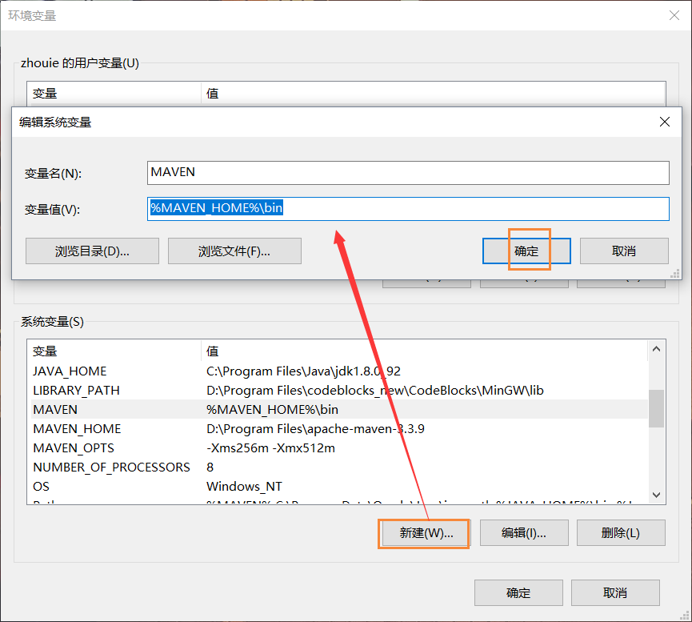Click 编辑(I)... for system variables
Viewport: 692px width, 622px height.
[x=524, y=533]
